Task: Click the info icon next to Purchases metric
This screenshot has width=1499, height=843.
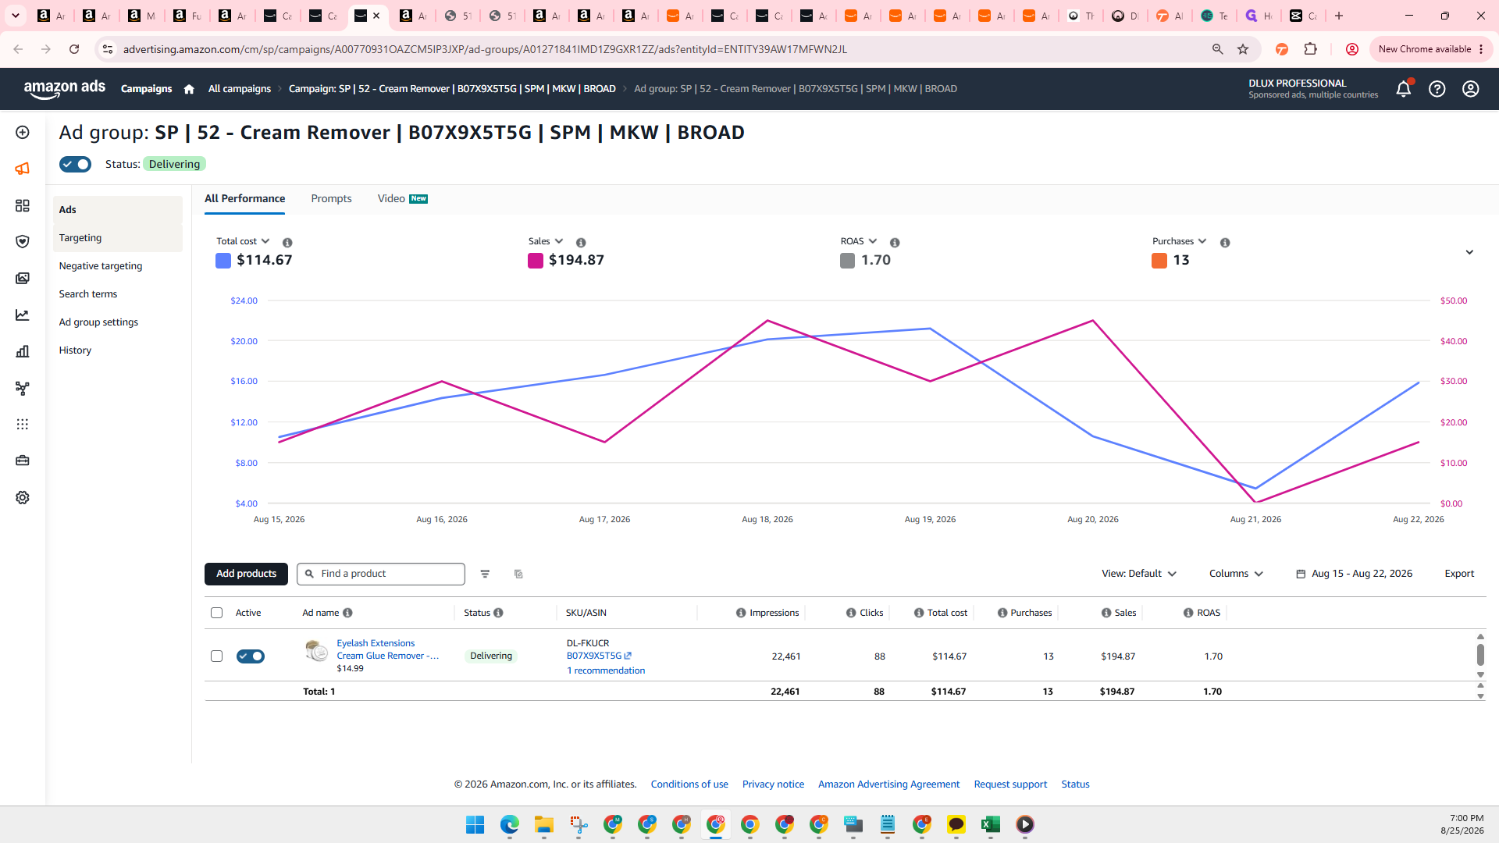Action: 1225,243
